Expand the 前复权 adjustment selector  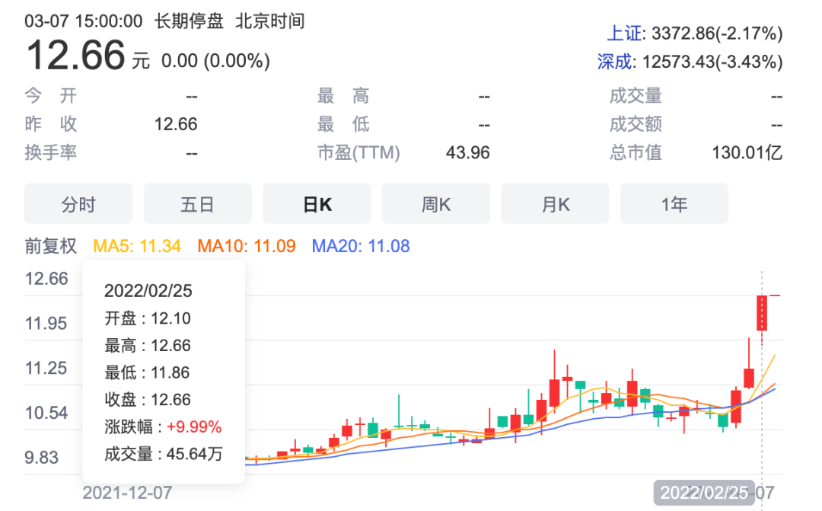coord(51,246)
